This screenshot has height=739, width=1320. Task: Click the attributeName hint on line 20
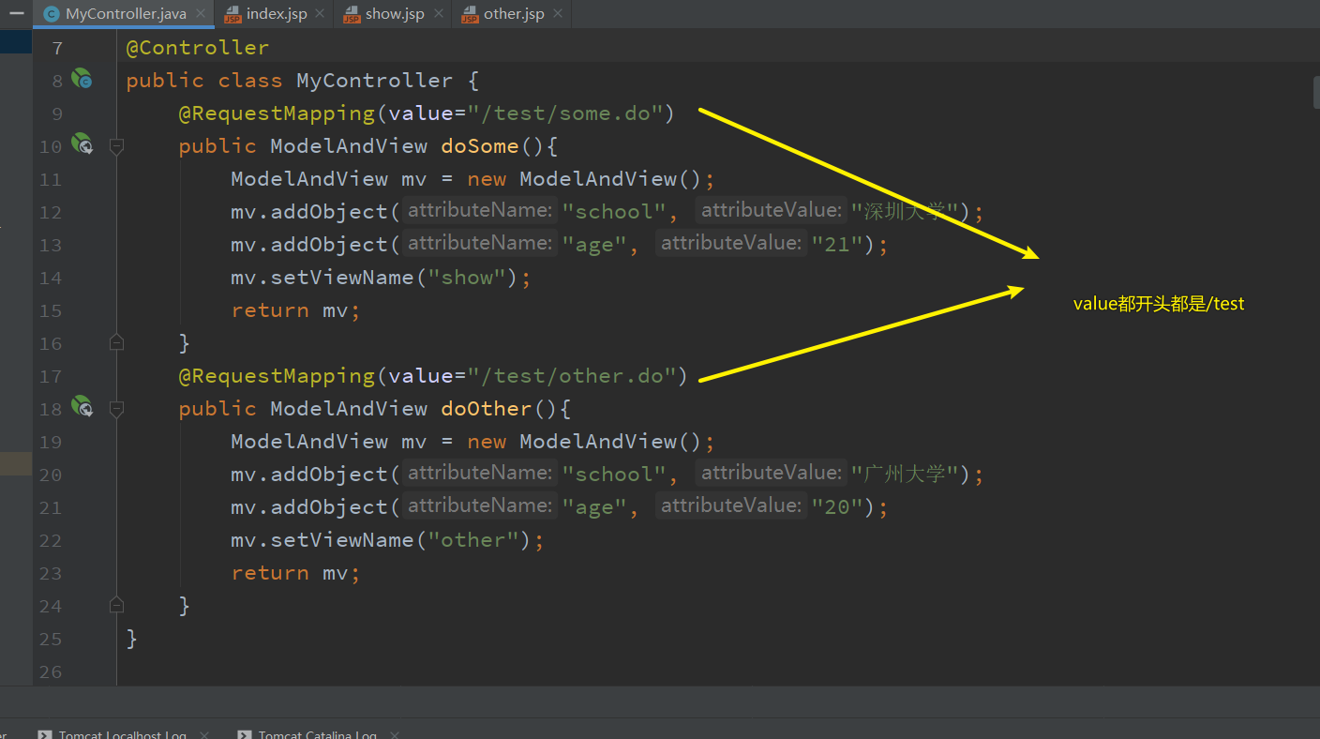(x=479, y=474)
